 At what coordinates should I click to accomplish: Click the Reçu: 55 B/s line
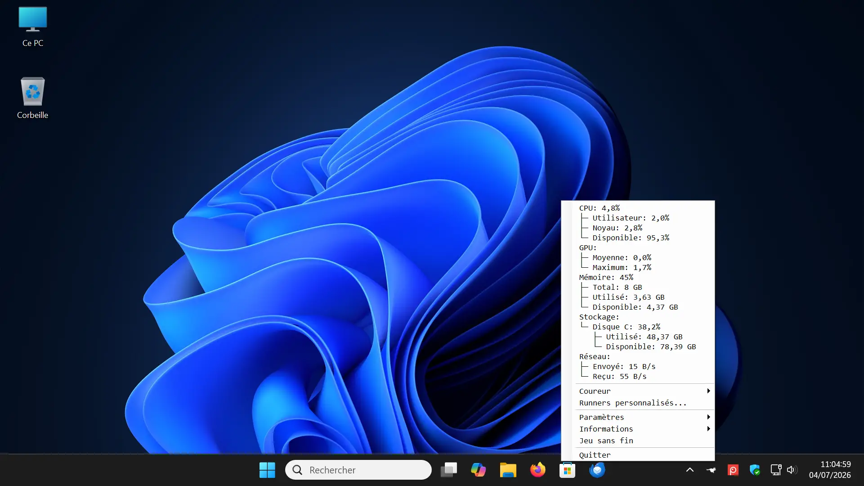[619, 376]
